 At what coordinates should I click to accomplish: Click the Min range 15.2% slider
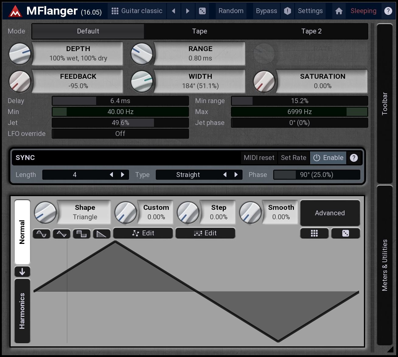(x=299, y=101)
